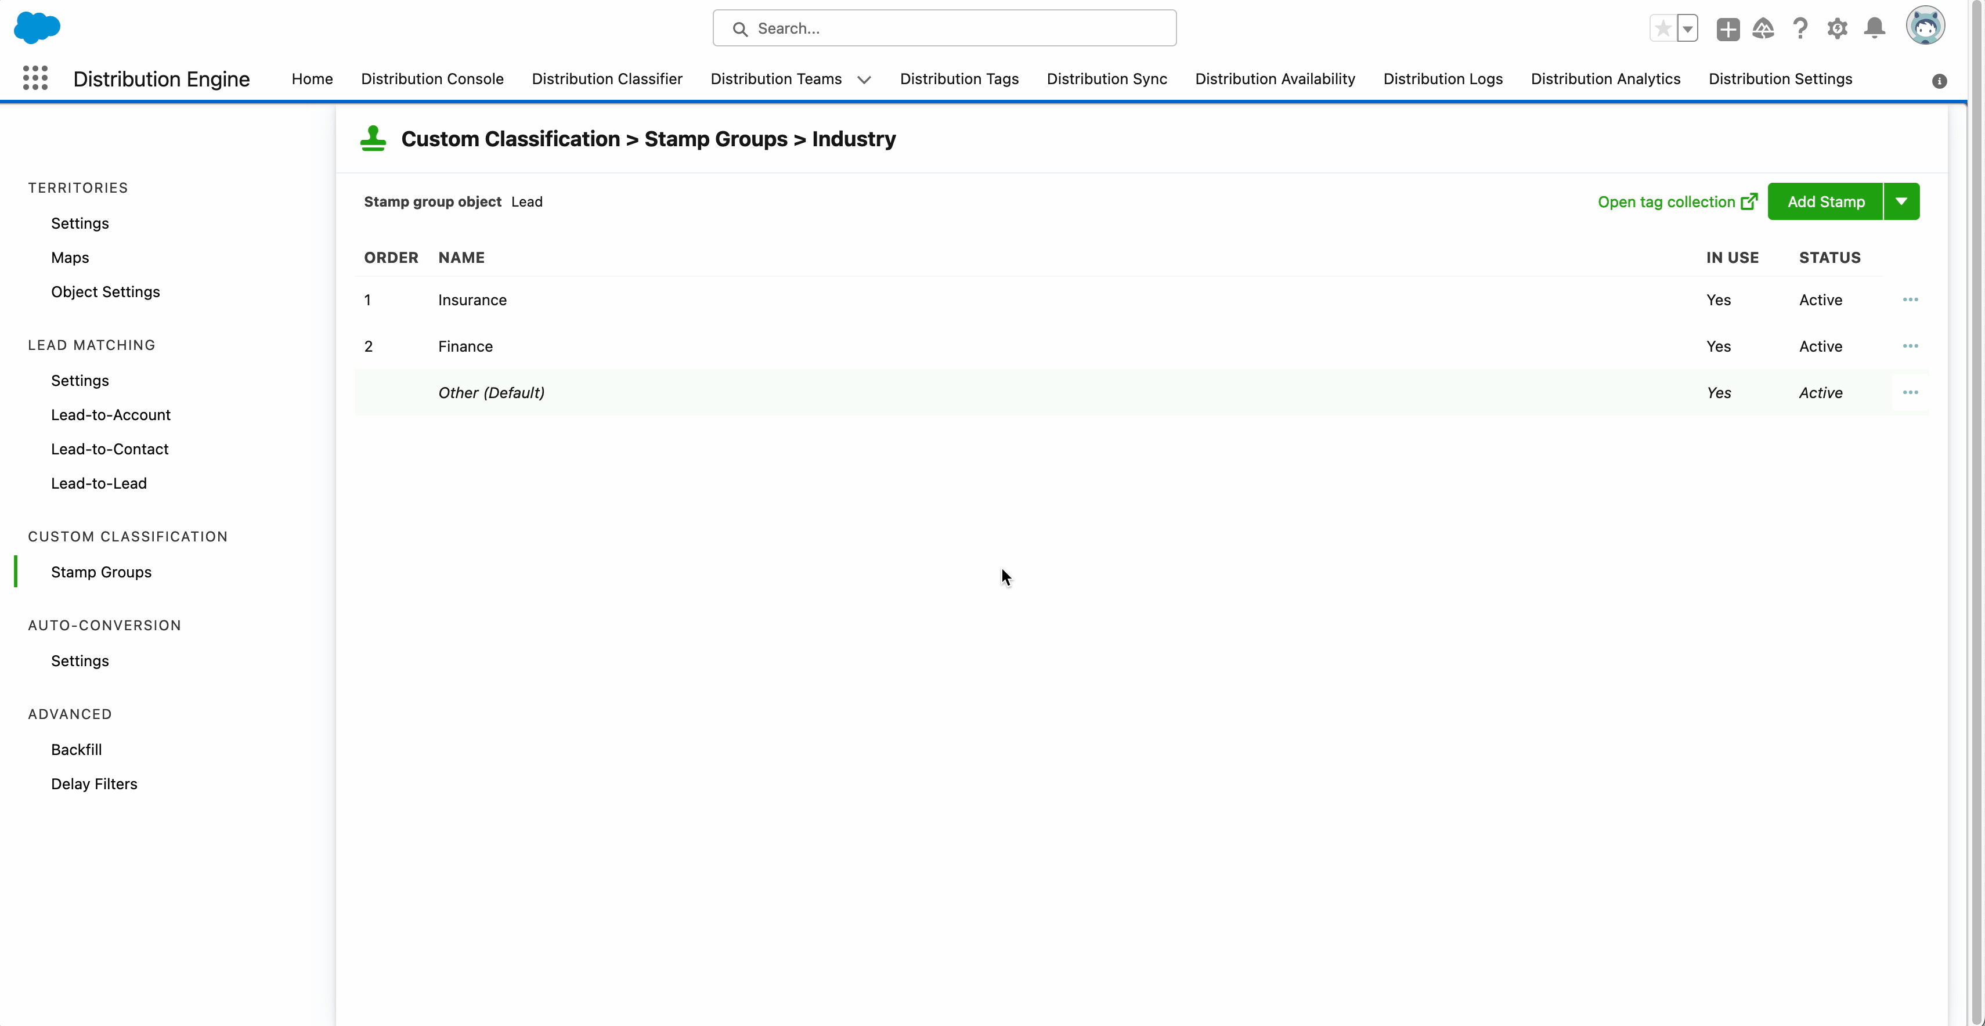Click the Add Stamp button
Screen dimensions: 1985x1026
point(1825,202)
